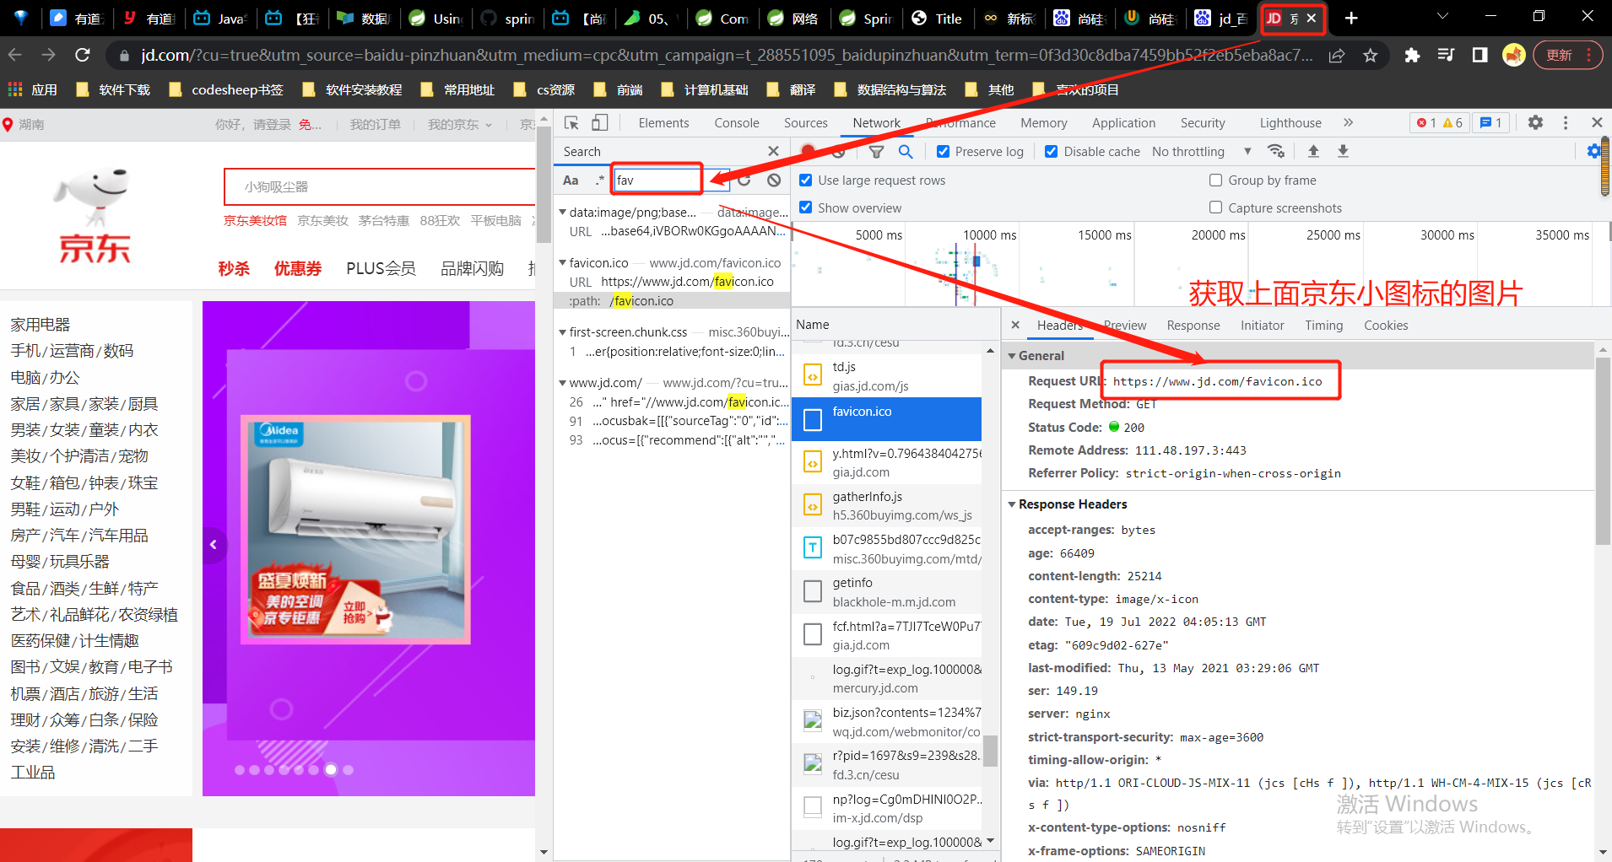Open the PLUS会员 link

coord(381,269)
